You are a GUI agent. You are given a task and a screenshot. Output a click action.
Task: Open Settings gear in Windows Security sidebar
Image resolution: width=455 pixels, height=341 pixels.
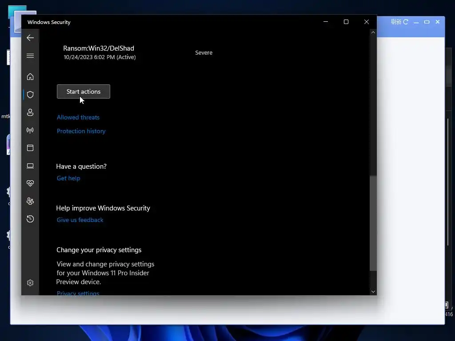point(30,283)
